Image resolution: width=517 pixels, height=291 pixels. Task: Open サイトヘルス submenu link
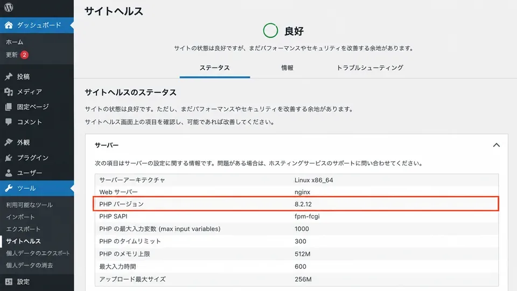pyautogui.click(x=23, y=241)
